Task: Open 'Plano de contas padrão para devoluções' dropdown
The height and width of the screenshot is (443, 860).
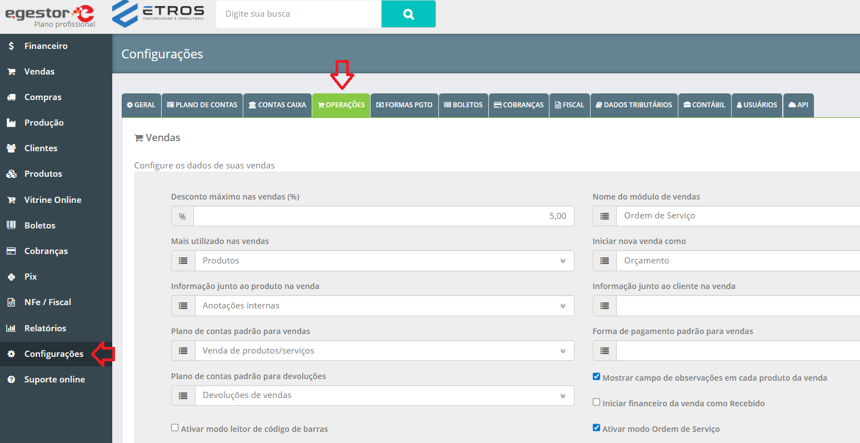Action: coord(384,395)
